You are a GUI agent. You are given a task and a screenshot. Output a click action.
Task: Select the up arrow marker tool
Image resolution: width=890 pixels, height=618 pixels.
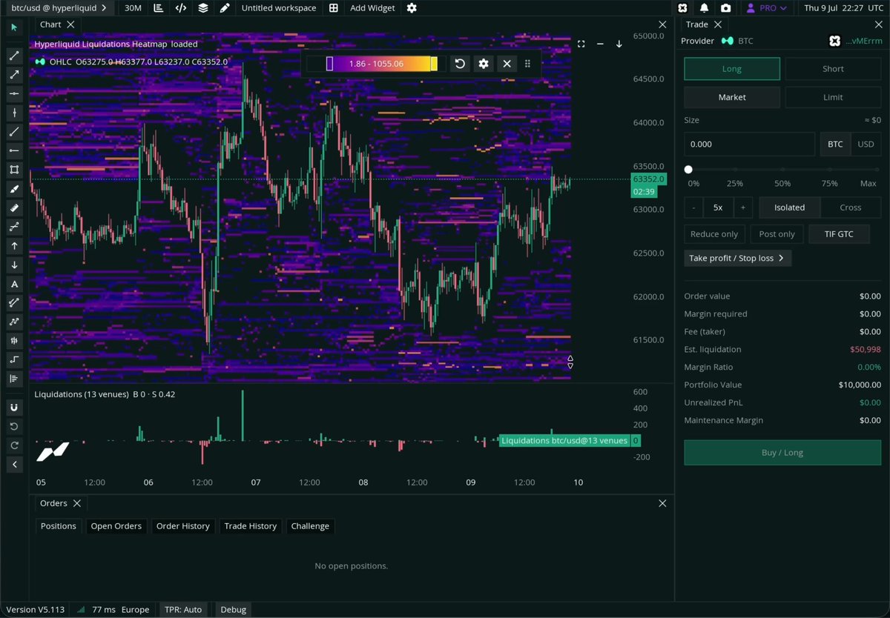(14, 245)
